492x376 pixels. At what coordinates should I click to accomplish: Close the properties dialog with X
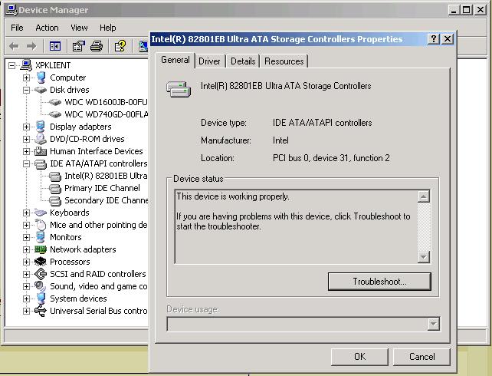(x=448, y=39)
